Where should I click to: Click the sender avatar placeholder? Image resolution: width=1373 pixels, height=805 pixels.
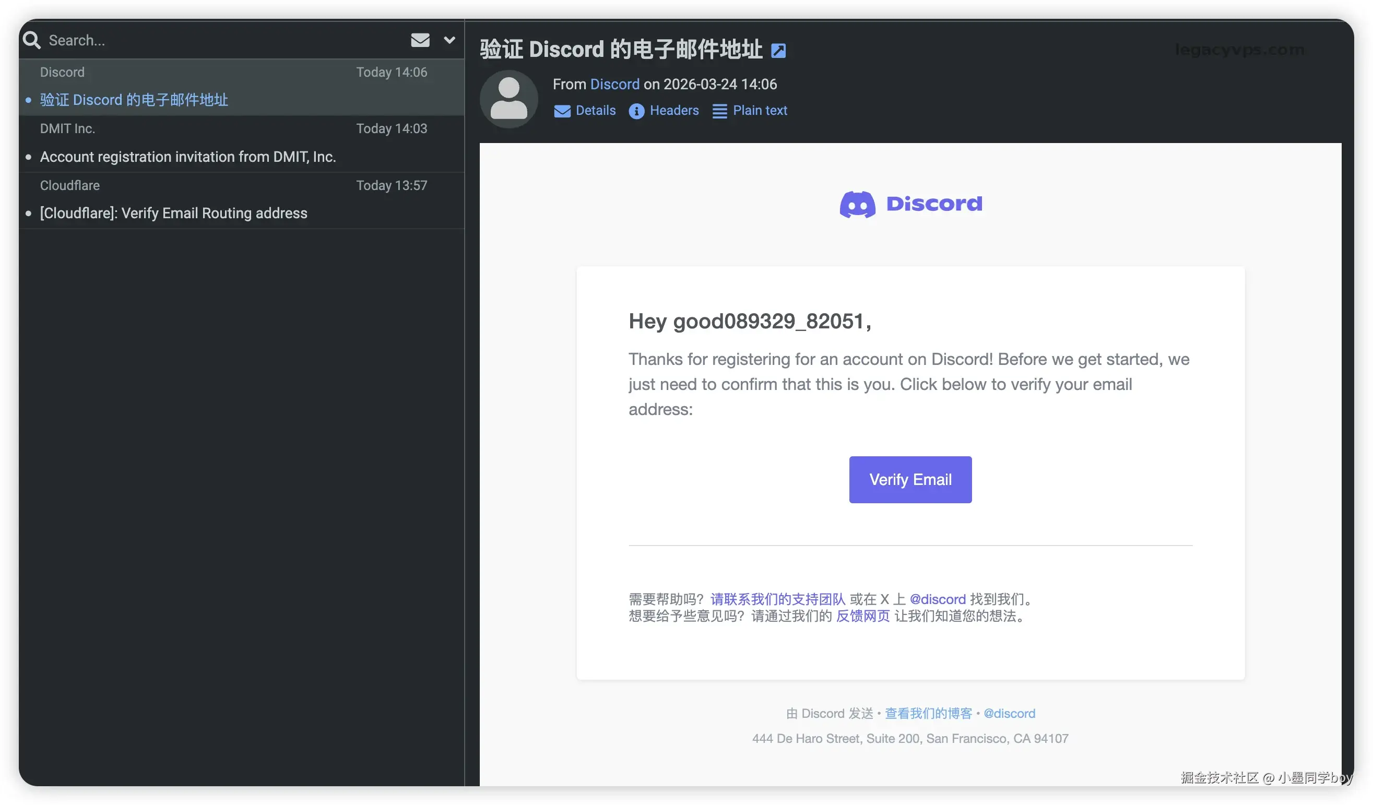coord(508,99)
